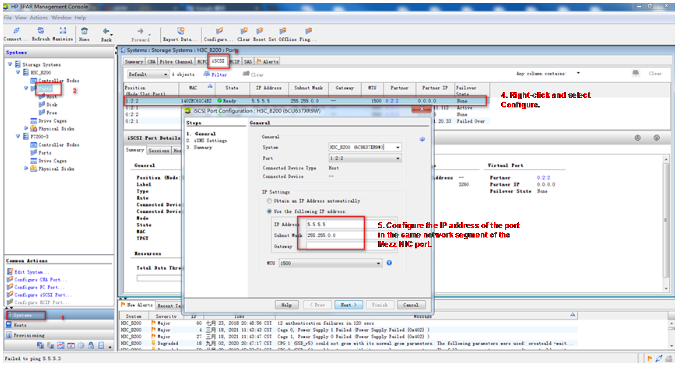Click Configure iSCSI Port link
This screenshot has height=366, width=678.
tap(43, 295)
